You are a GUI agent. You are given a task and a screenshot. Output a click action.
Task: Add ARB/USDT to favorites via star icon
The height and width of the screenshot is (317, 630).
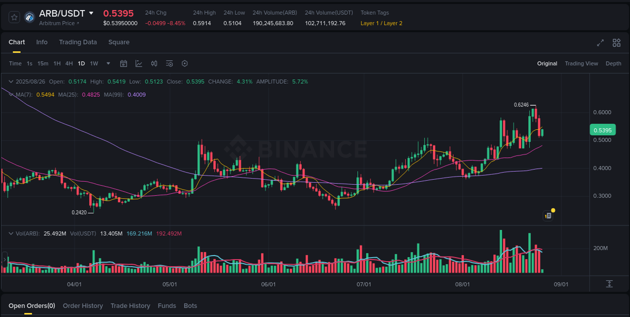coord(14,17)
